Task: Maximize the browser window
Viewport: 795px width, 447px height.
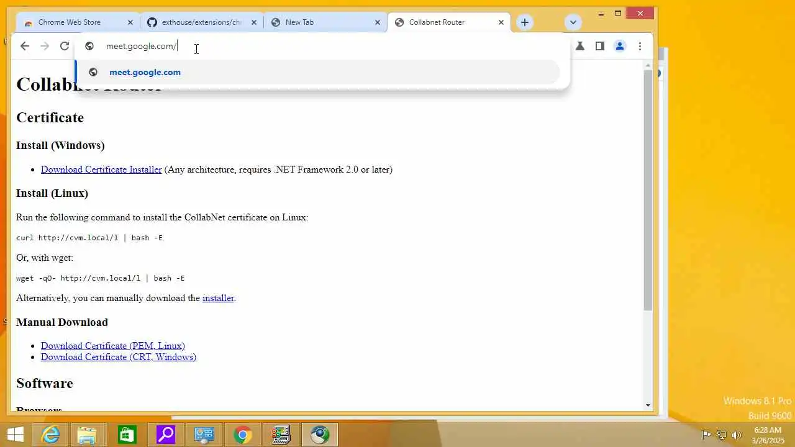Action: (x=618, y=13)
